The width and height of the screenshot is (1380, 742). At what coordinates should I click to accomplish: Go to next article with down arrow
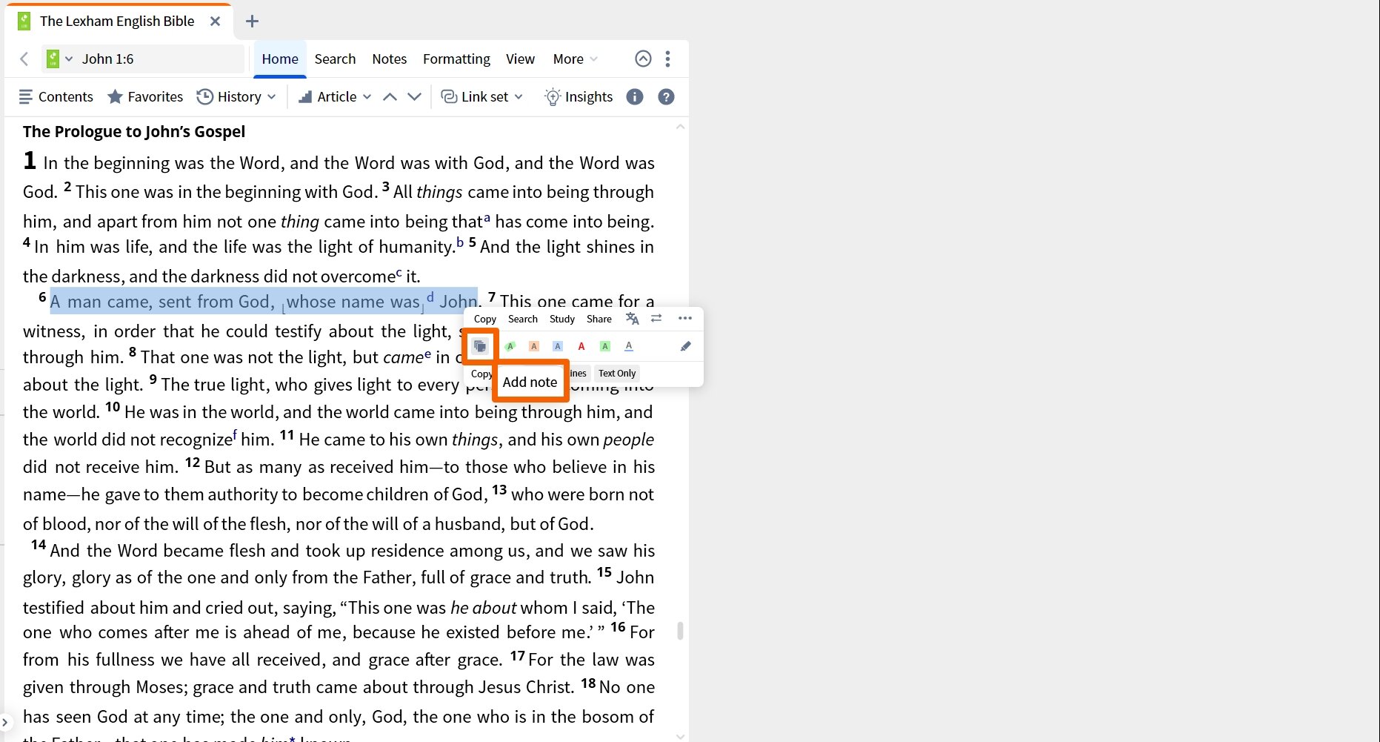click(415, 97)
